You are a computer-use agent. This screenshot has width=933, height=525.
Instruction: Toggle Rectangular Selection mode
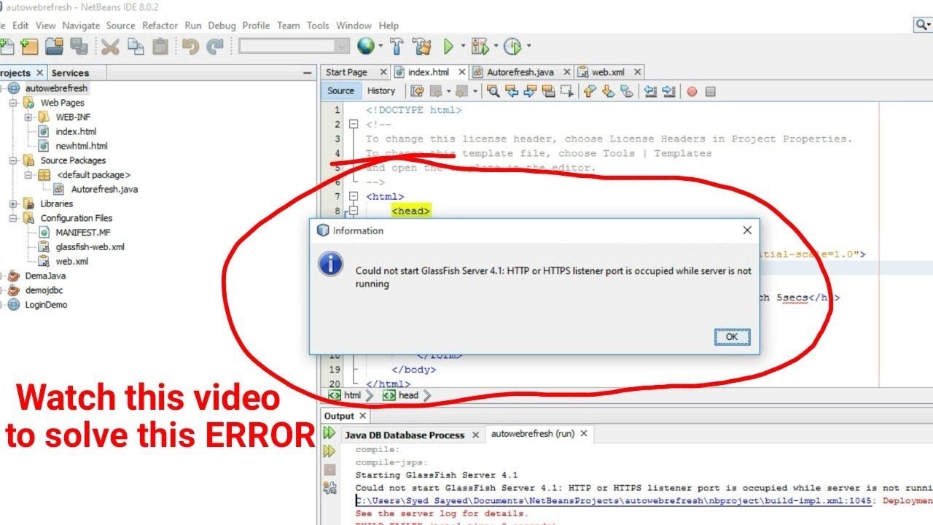tap(567, 91)
